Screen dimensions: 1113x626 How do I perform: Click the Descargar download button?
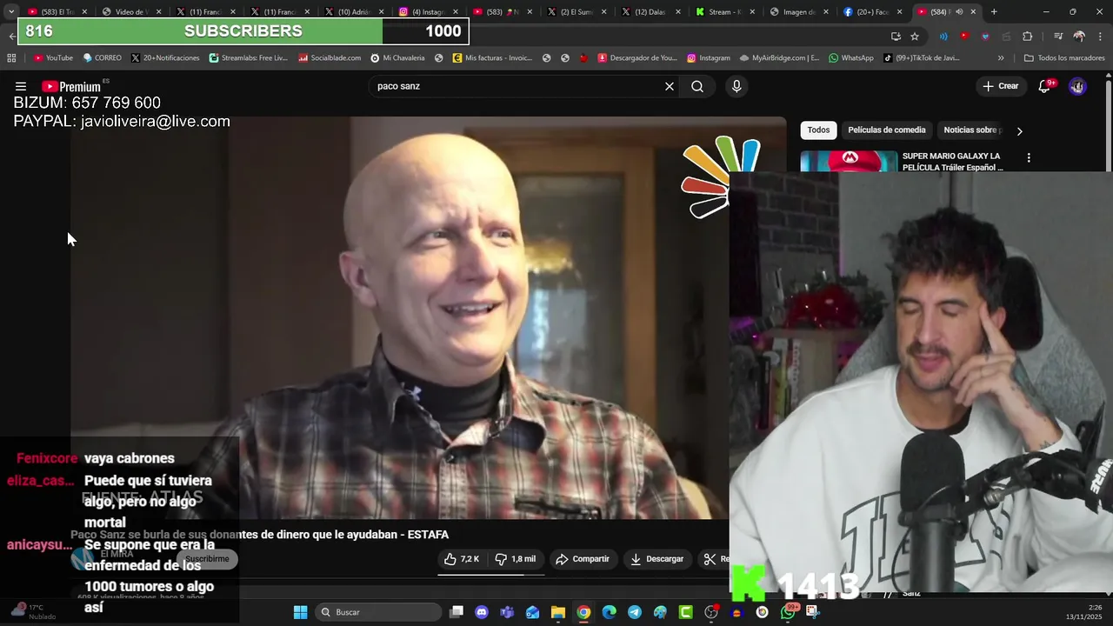(x=657, y=559)
